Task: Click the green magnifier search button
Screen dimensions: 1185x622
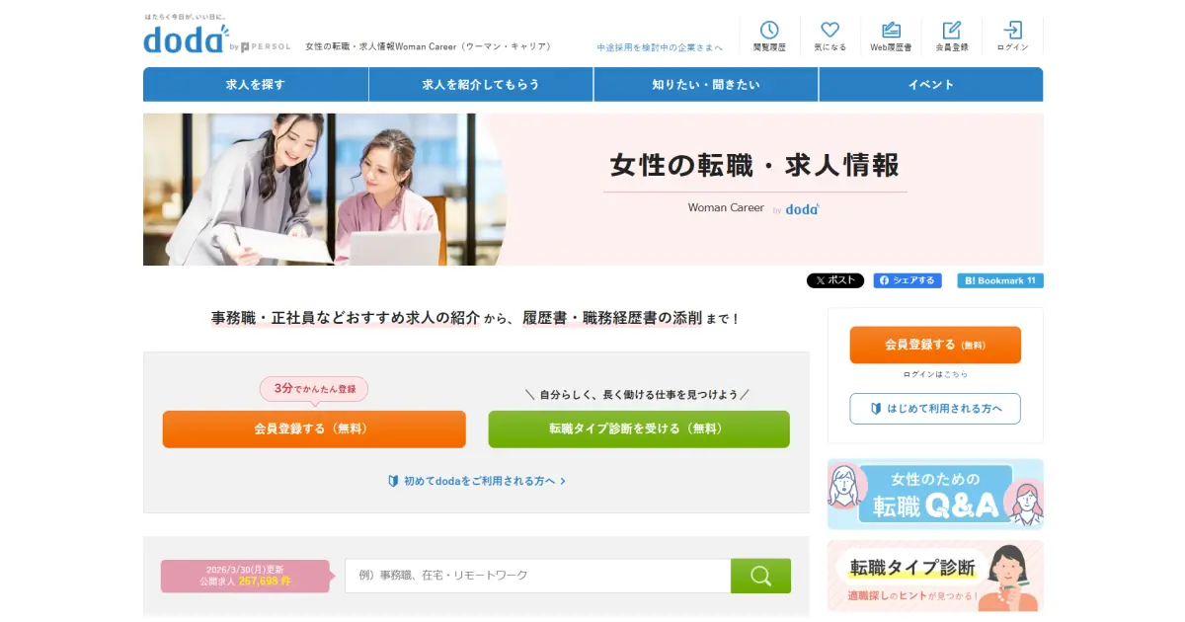Action: 760,576
